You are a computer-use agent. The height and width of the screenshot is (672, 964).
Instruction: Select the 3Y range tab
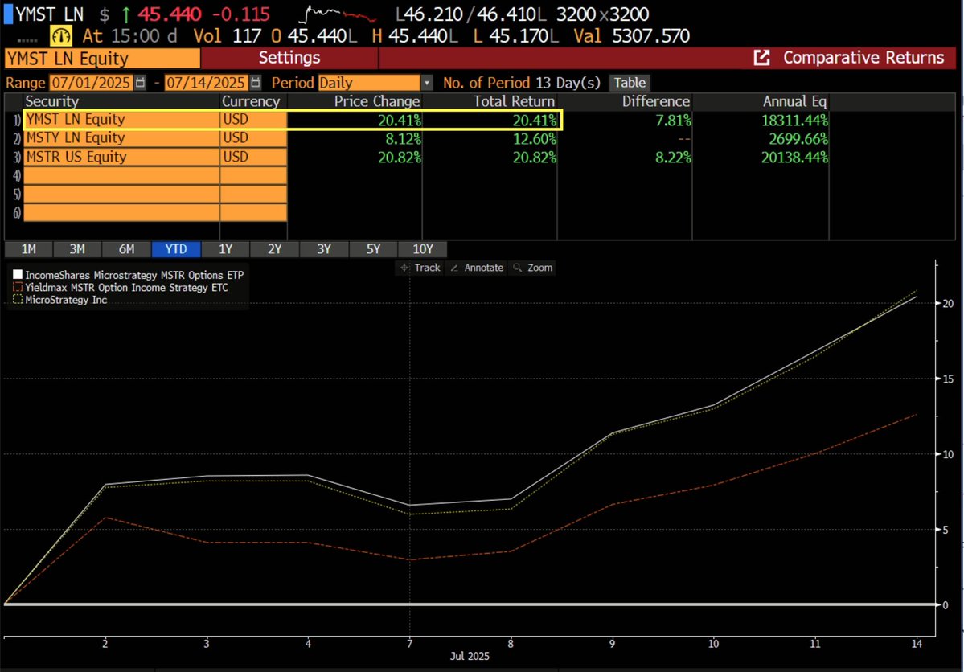324,249
